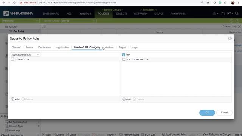Click Preview Rules in bottom toolbar

point(129,134)
